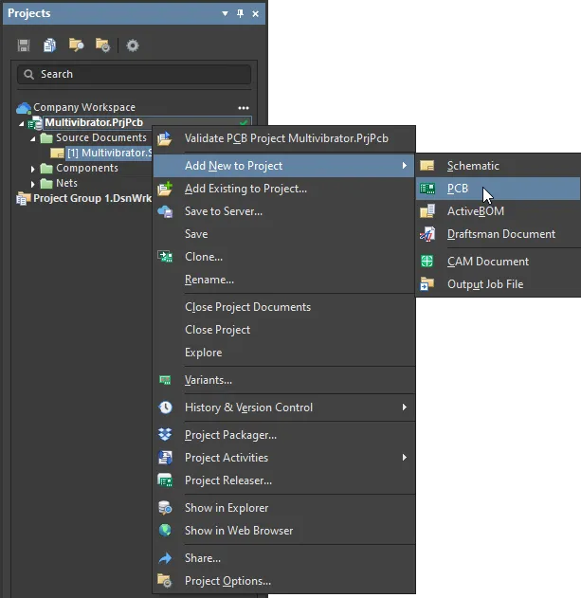
Task: Click the Variants menu icon
Action: pos(165,380)
